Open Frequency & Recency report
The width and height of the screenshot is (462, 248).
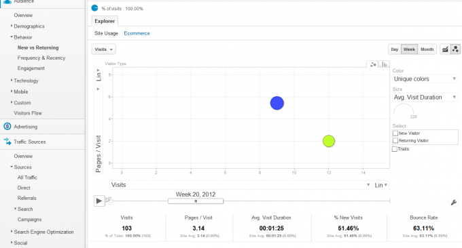click(41, 58)
